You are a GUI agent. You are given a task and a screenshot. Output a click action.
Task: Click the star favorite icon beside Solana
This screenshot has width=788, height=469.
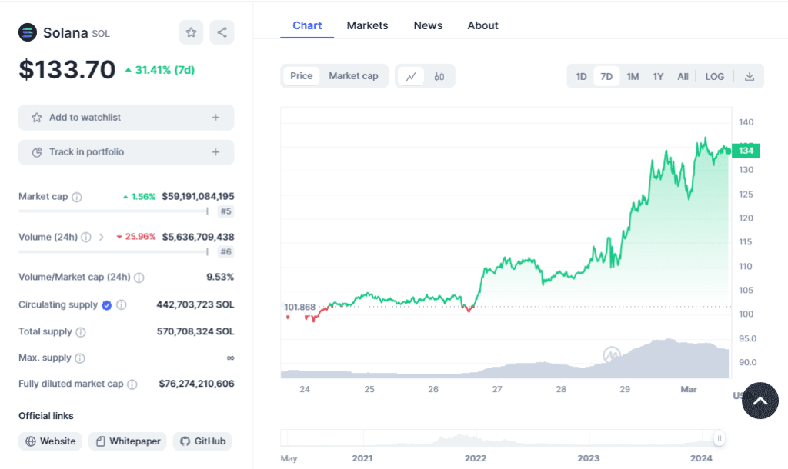tap(191, 32)
